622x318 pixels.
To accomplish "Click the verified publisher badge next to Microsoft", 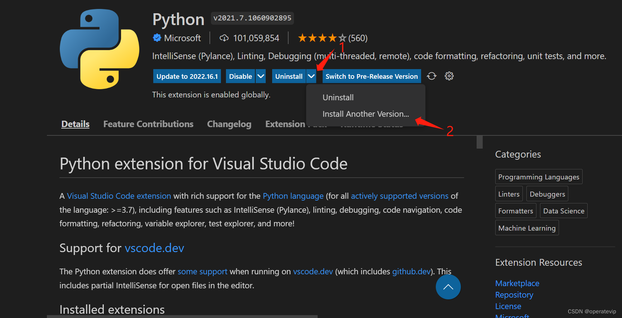I will pos(157,38).
